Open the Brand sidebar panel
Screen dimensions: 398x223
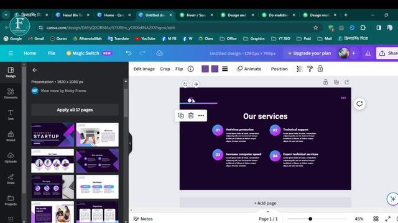[x=11, y=136]
